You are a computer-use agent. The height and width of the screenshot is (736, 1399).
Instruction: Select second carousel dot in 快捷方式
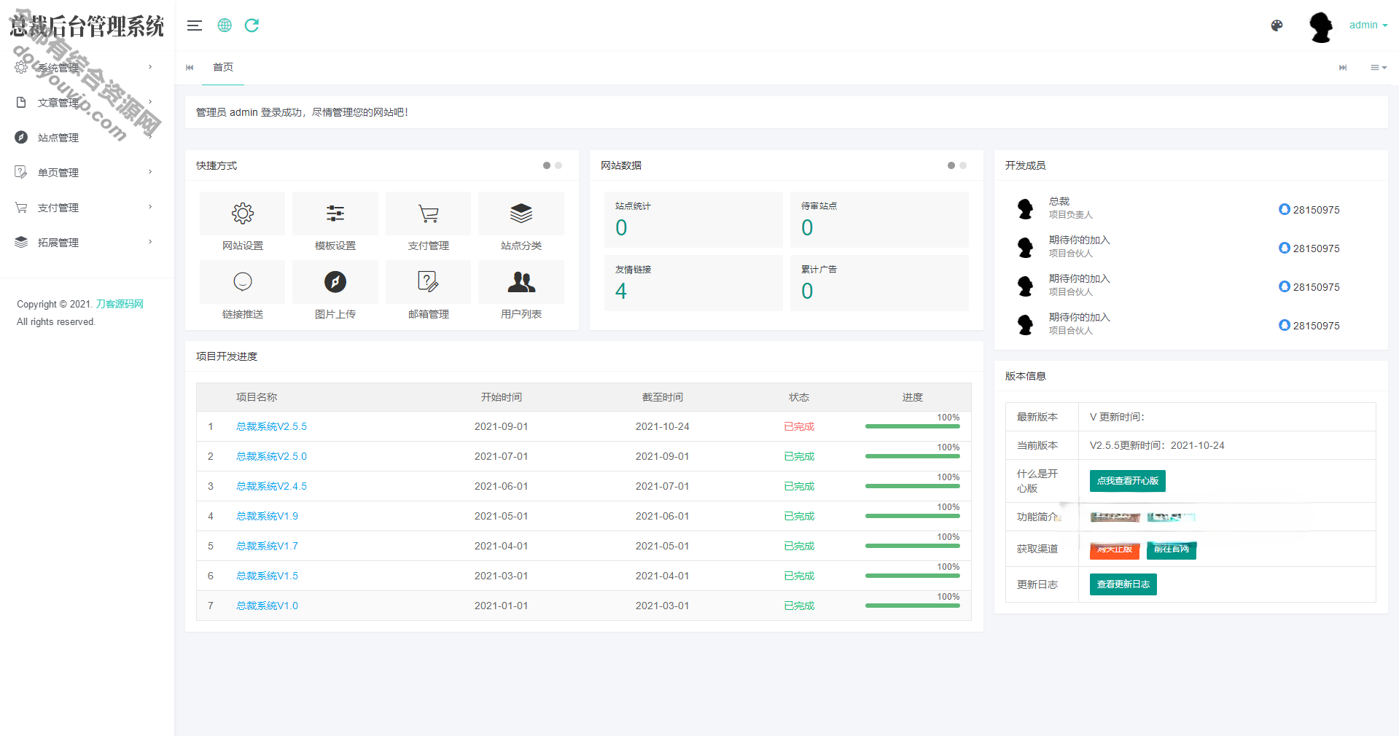click(558, 165)
